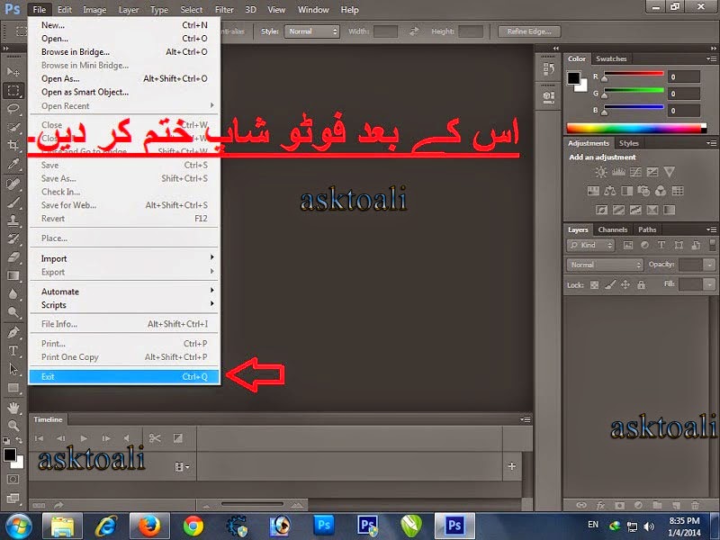The height and width of the screenshot is (540, 720).
Task: Click the Brightness/Contrast adjustment icon
Action: coord(600,172)
